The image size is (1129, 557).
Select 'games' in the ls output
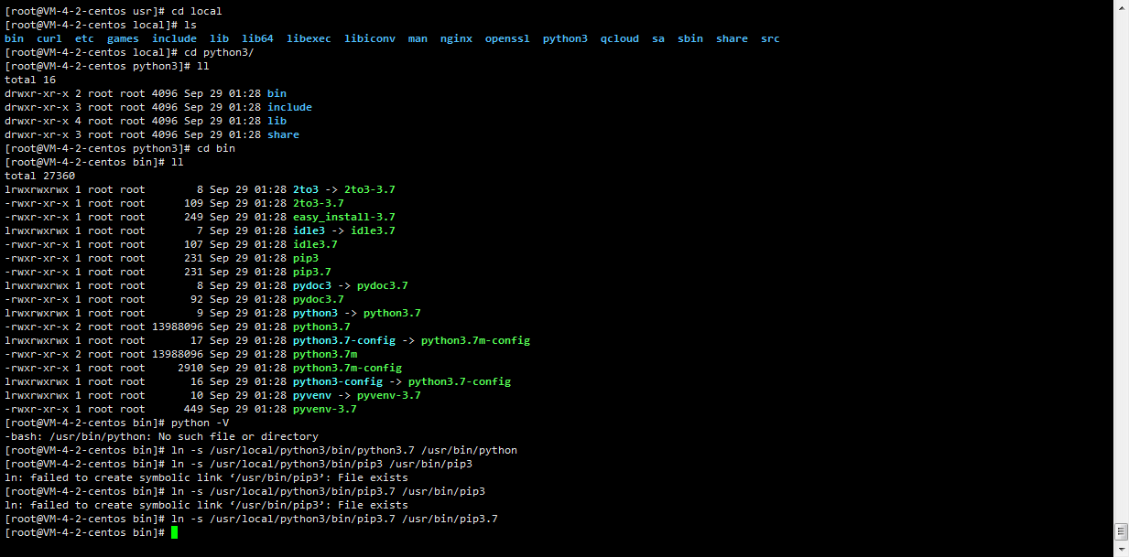tap(123, 38)
